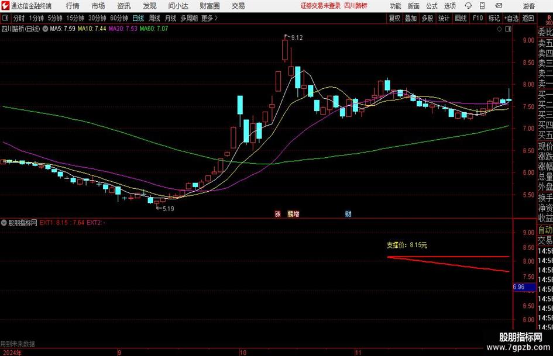
Task: Switch to 1分钟 period
Action: [x=36, y=18]
